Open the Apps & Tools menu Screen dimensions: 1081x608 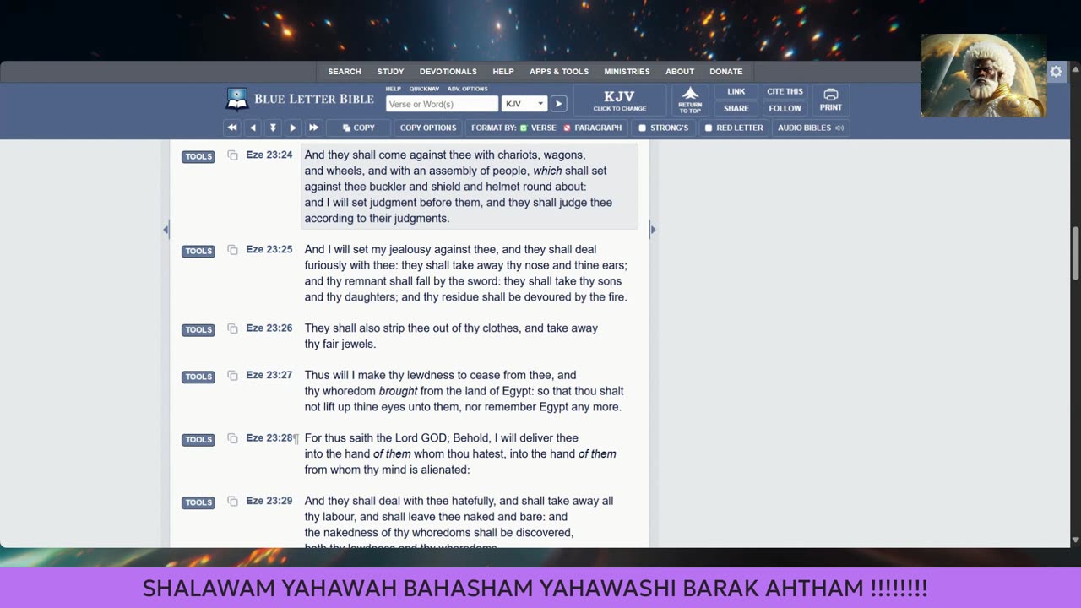point(559,72)
